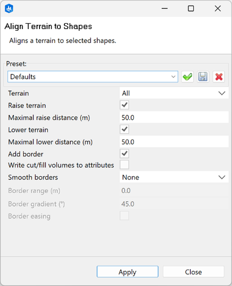Save preset using the floppy disk icon
The image size is (232, 286).
tap(203, 77)
